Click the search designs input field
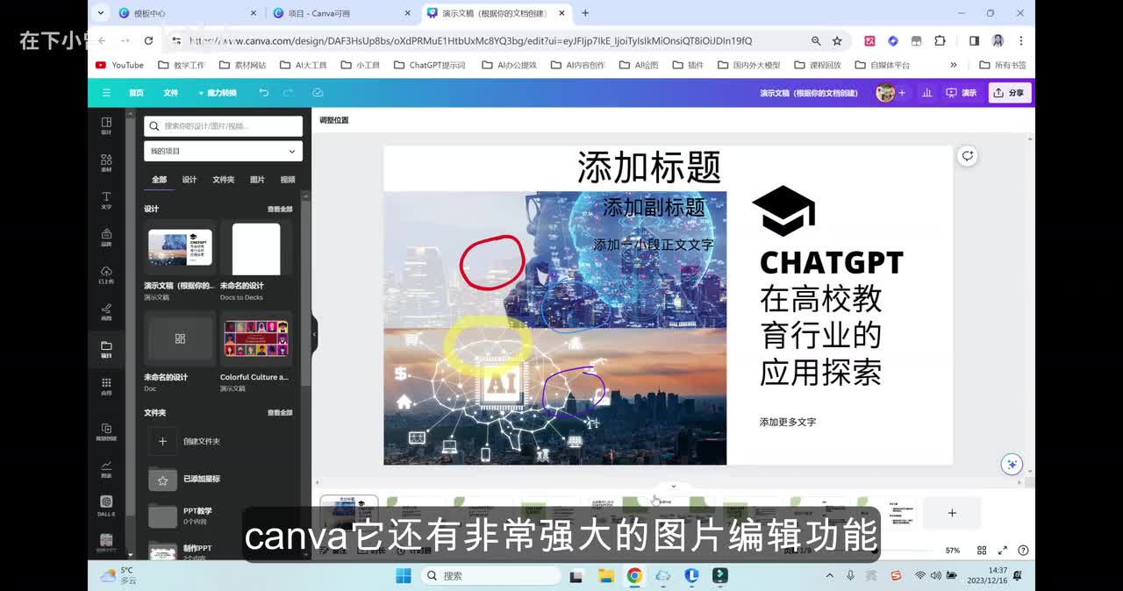This screenshot has height=591, width=1123. pos(228,125)
